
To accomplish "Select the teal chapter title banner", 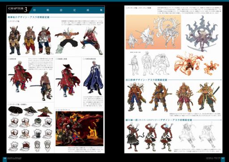I will point(67,10).
